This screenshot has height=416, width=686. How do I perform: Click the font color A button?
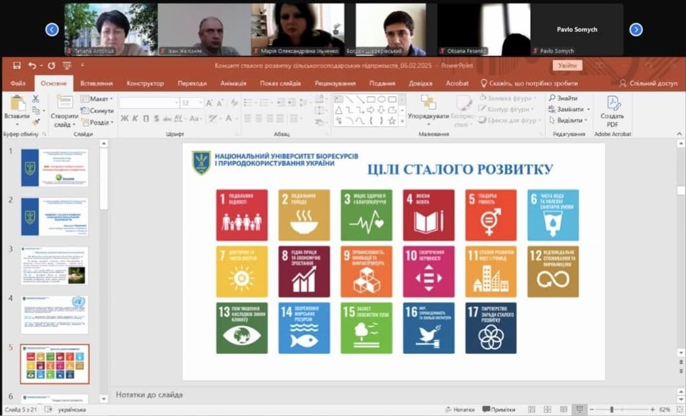[x=229, y=118]
